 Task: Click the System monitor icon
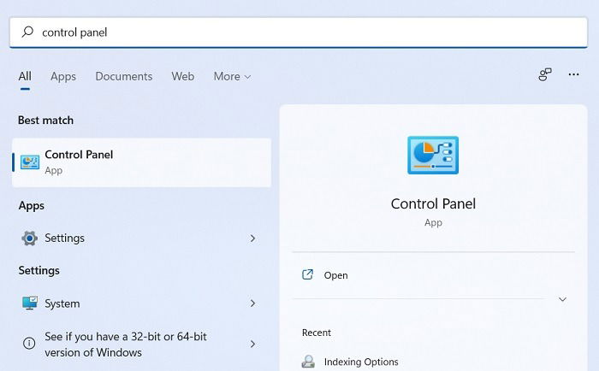pyautogui.click(x=30, y=303)
